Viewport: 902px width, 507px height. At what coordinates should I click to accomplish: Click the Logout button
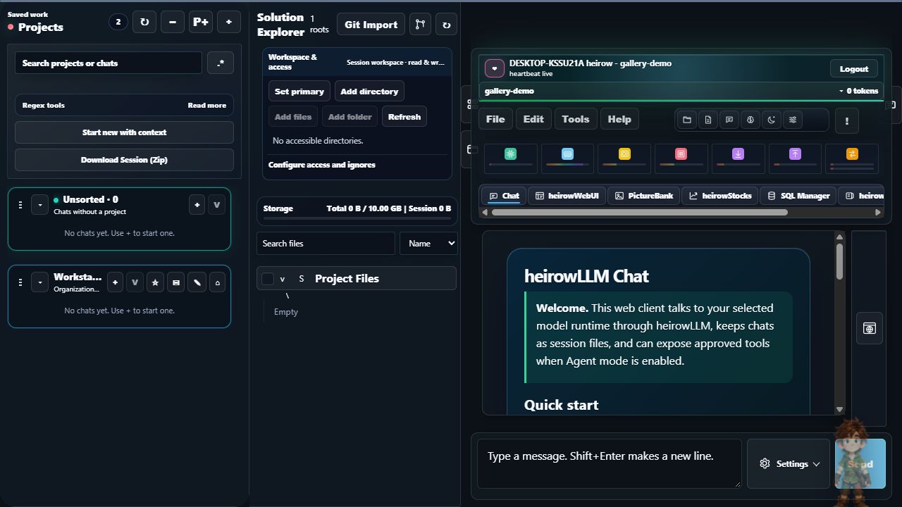point(854,68)
